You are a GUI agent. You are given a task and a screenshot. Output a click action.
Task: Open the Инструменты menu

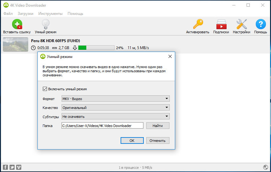(x=50, y=13)
